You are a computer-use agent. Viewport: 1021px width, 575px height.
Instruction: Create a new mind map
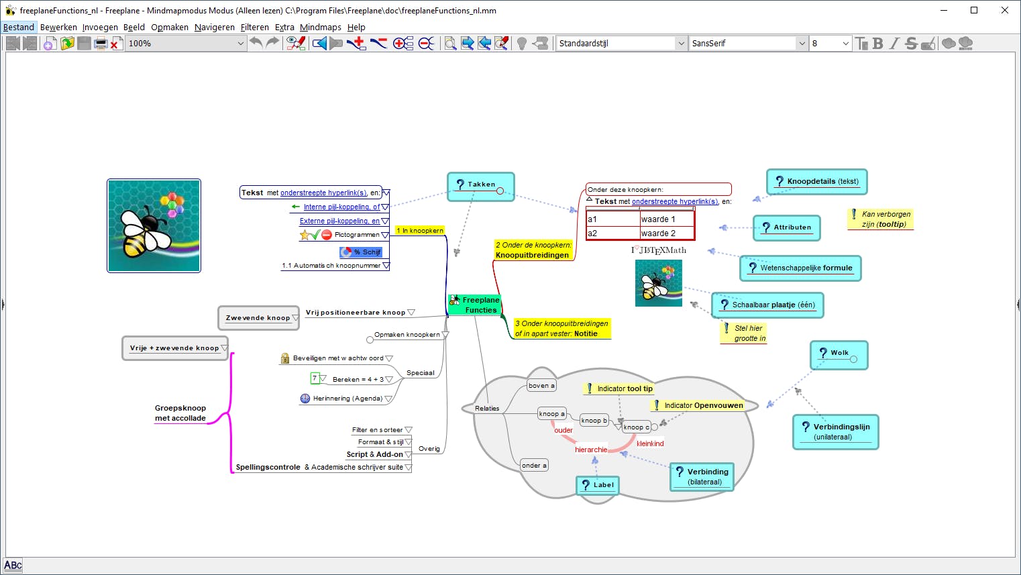click(x=50, y=43)
